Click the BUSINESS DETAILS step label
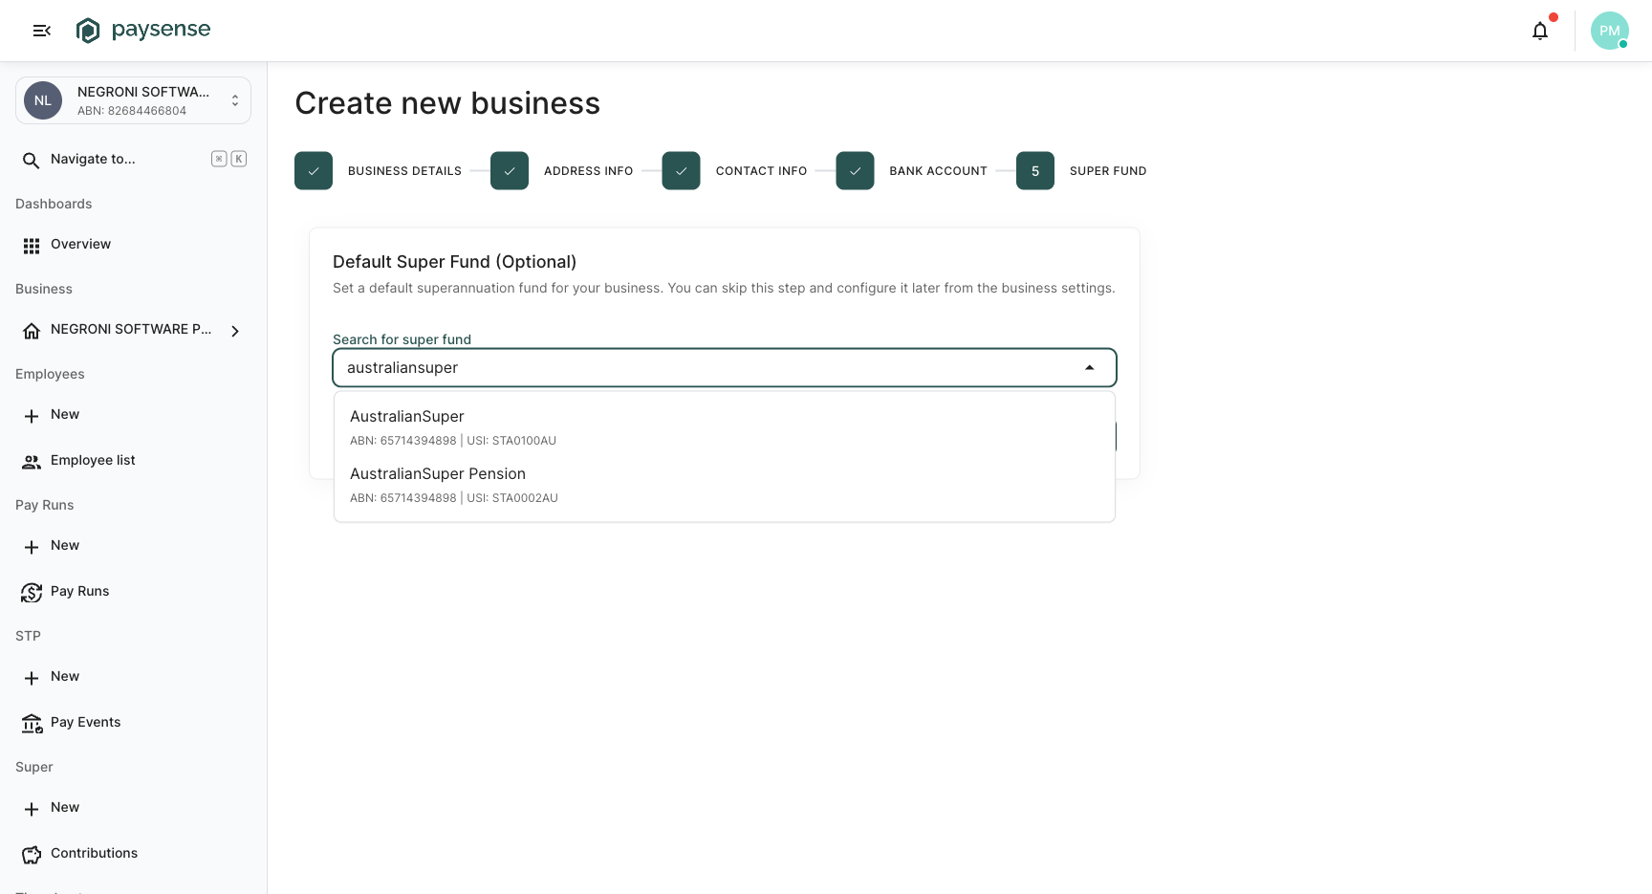This screenshot has height=894, width=1652. point(404,171)
